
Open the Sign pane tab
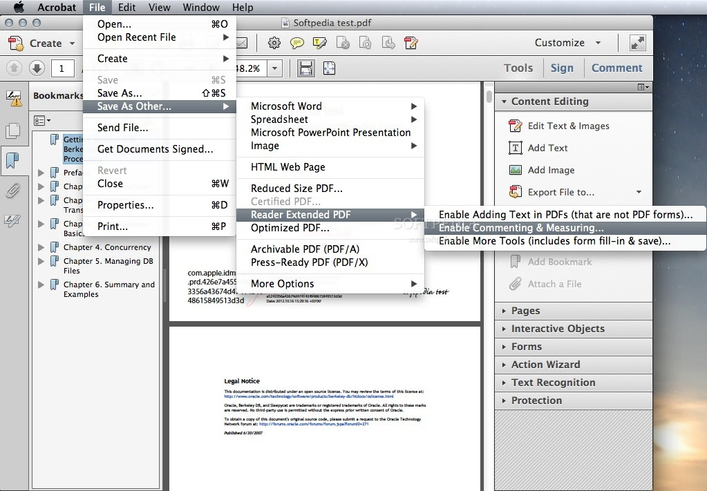coord(562,68)
